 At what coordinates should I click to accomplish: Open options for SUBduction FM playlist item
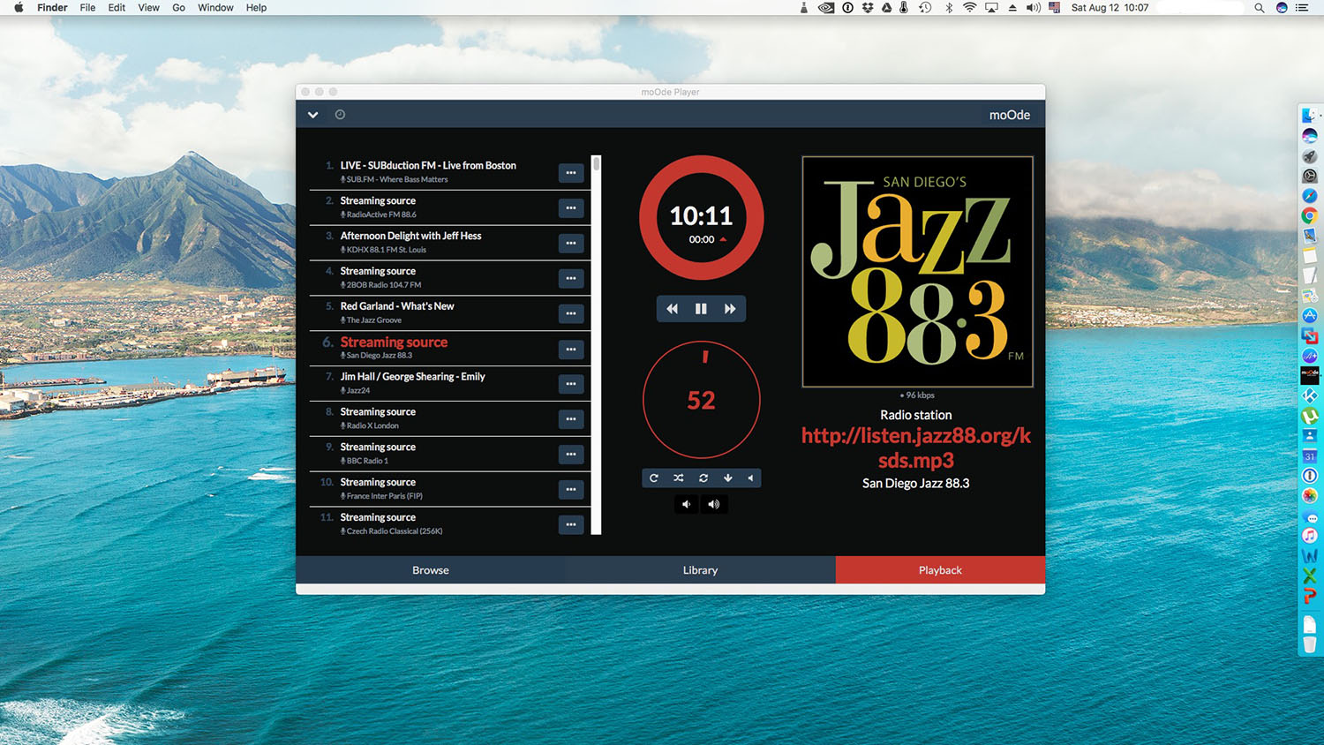click(571, 173)
